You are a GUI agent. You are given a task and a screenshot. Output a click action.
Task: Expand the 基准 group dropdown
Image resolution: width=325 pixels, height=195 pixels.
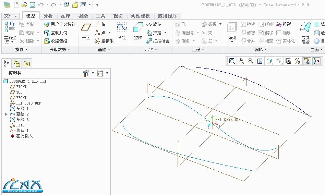coord(104,50)
